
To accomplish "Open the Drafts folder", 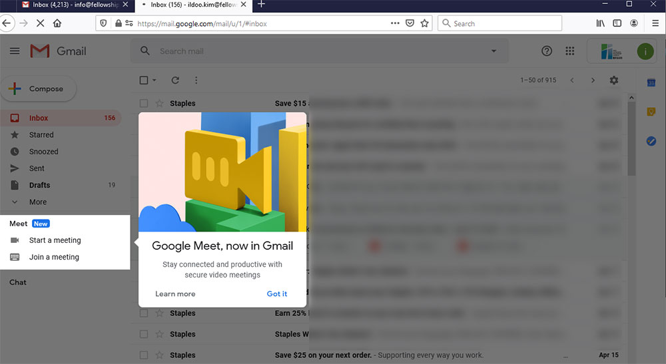I will 61,185.
